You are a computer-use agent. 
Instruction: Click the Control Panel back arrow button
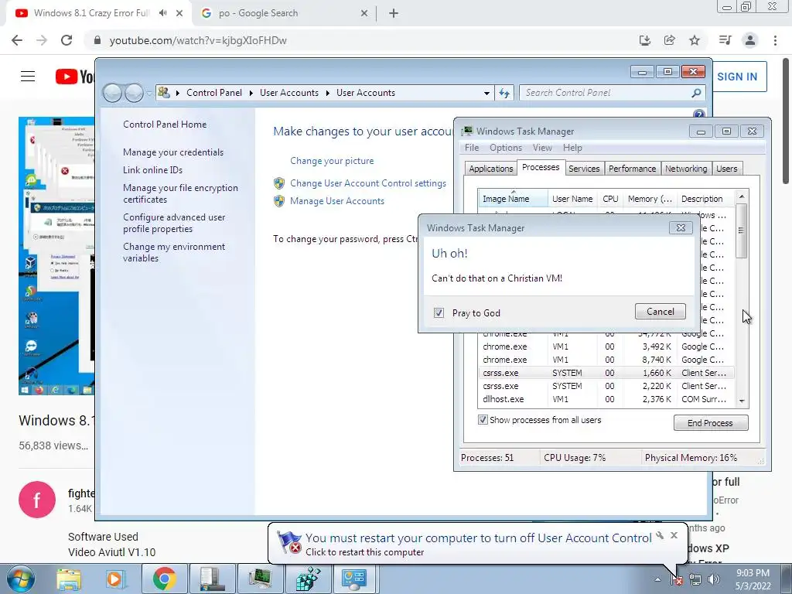coord(112,93)
